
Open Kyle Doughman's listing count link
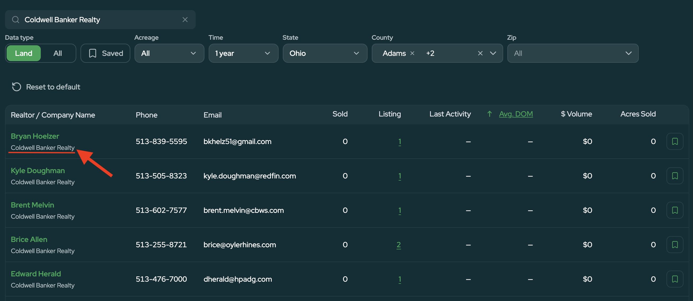tap(400, 176)
